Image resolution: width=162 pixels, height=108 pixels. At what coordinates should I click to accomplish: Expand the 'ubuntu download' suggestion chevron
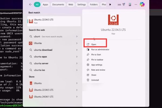tap(77, 50)
